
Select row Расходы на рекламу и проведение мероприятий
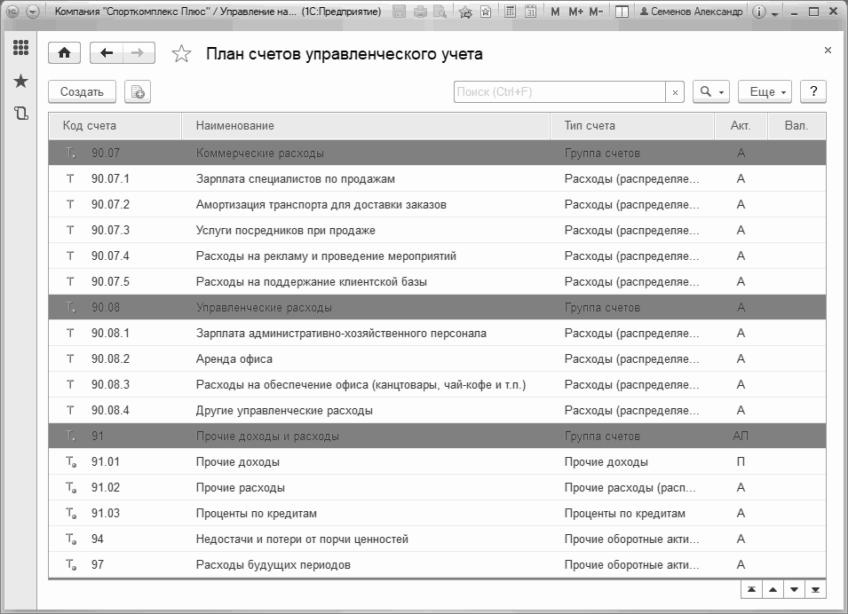[x=437, y=256]
